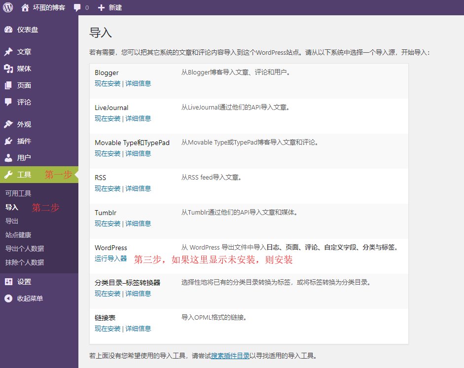The image size is (464, 368).
Task: Select 站点健康 from the Tools submenu
Action: 18,235
